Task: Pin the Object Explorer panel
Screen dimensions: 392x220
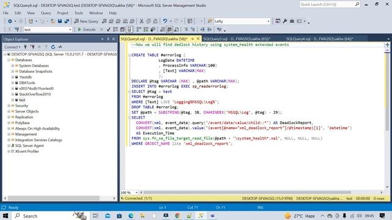Action: pos(108,39)
